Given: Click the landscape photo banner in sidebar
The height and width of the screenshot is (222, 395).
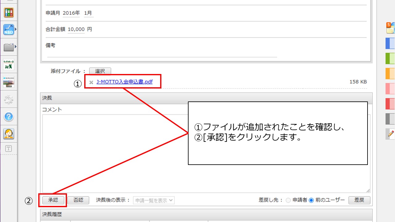Looking at the screenshot, I should 9,82.
